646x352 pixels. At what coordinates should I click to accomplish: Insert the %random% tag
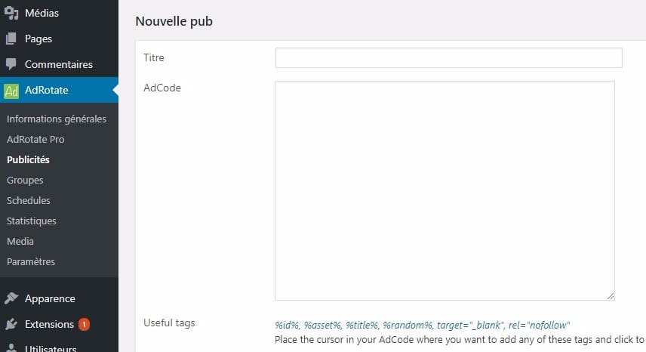click(x=408, y=326)
